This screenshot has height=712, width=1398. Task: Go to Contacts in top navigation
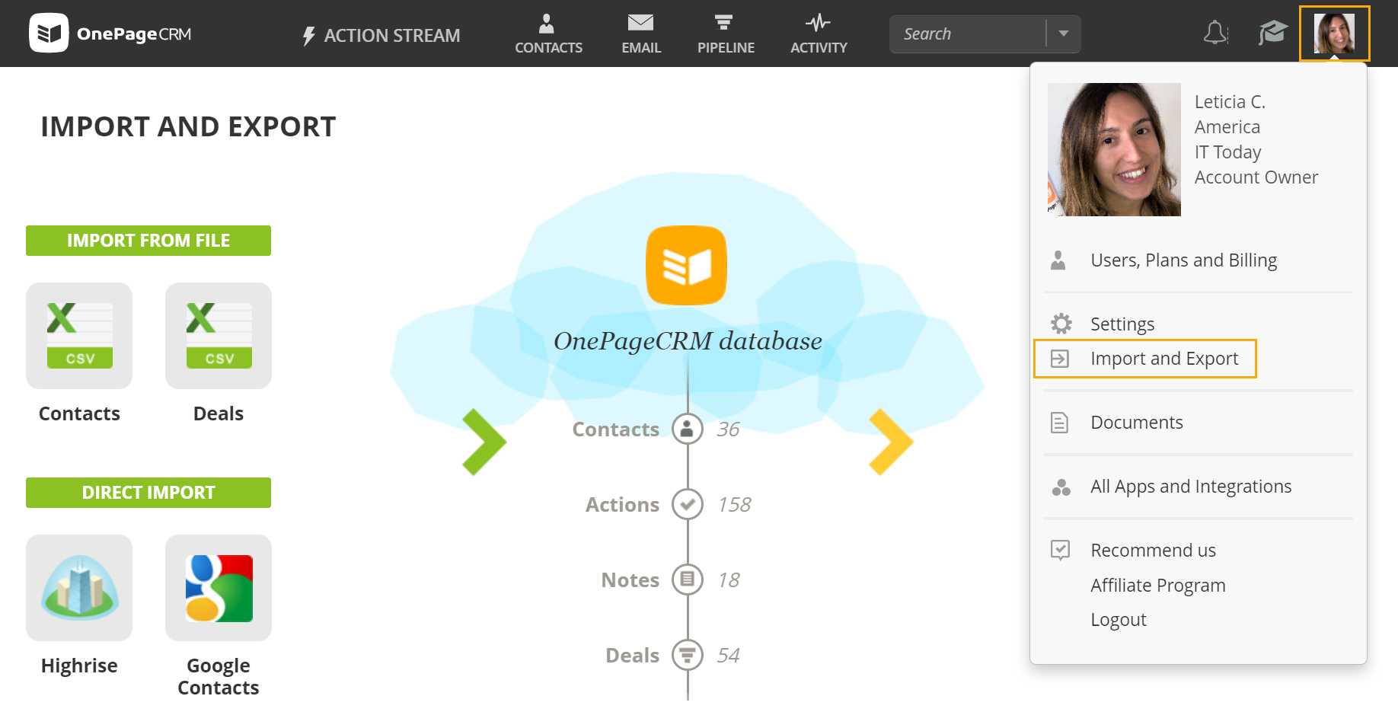[548, 34]
